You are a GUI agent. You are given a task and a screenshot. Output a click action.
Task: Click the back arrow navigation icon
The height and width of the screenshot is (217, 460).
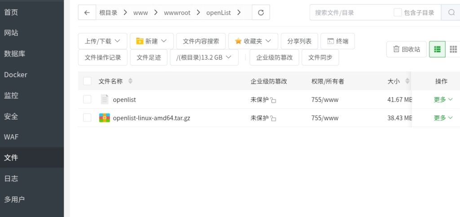[87, 13]
